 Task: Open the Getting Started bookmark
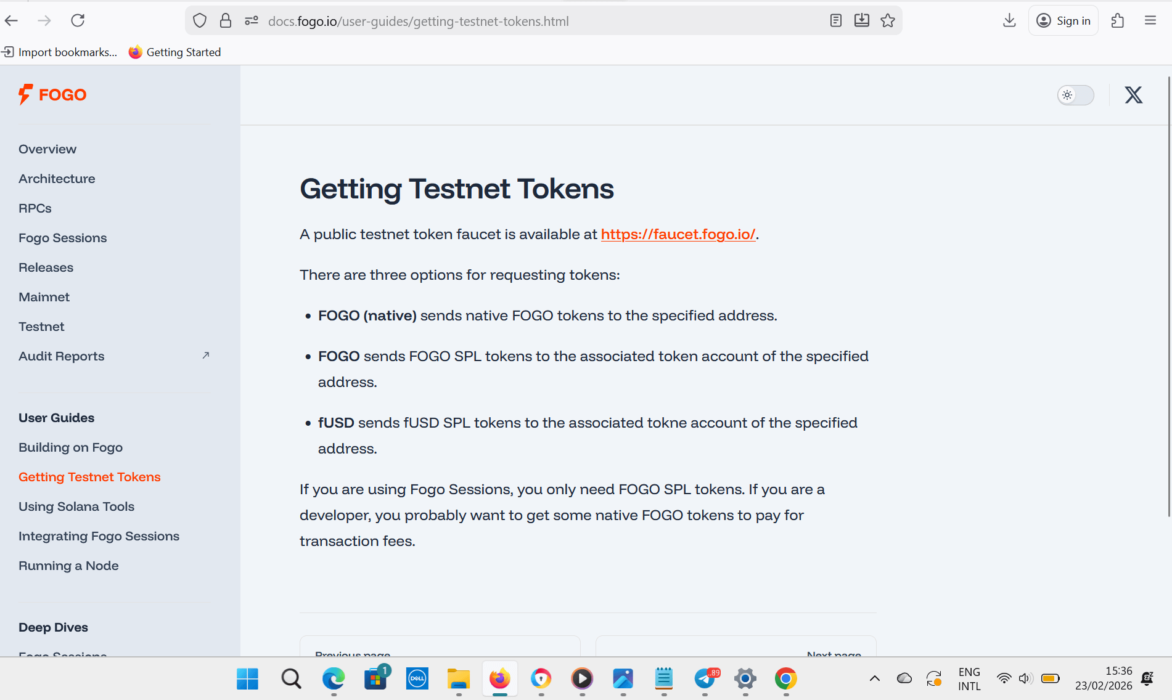click(x=174, y=52)
